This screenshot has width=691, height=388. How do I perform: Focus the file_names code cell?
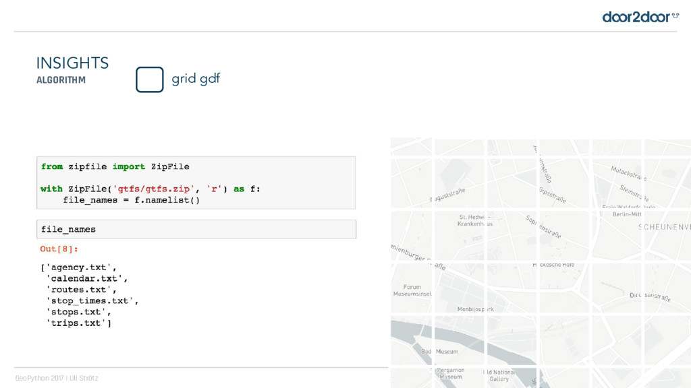(x=196, y=229)
